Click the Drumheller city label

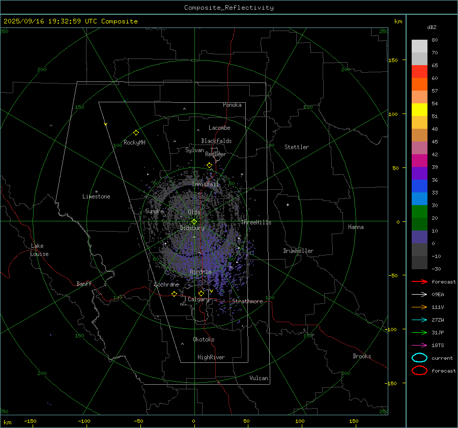coord(298,251)
